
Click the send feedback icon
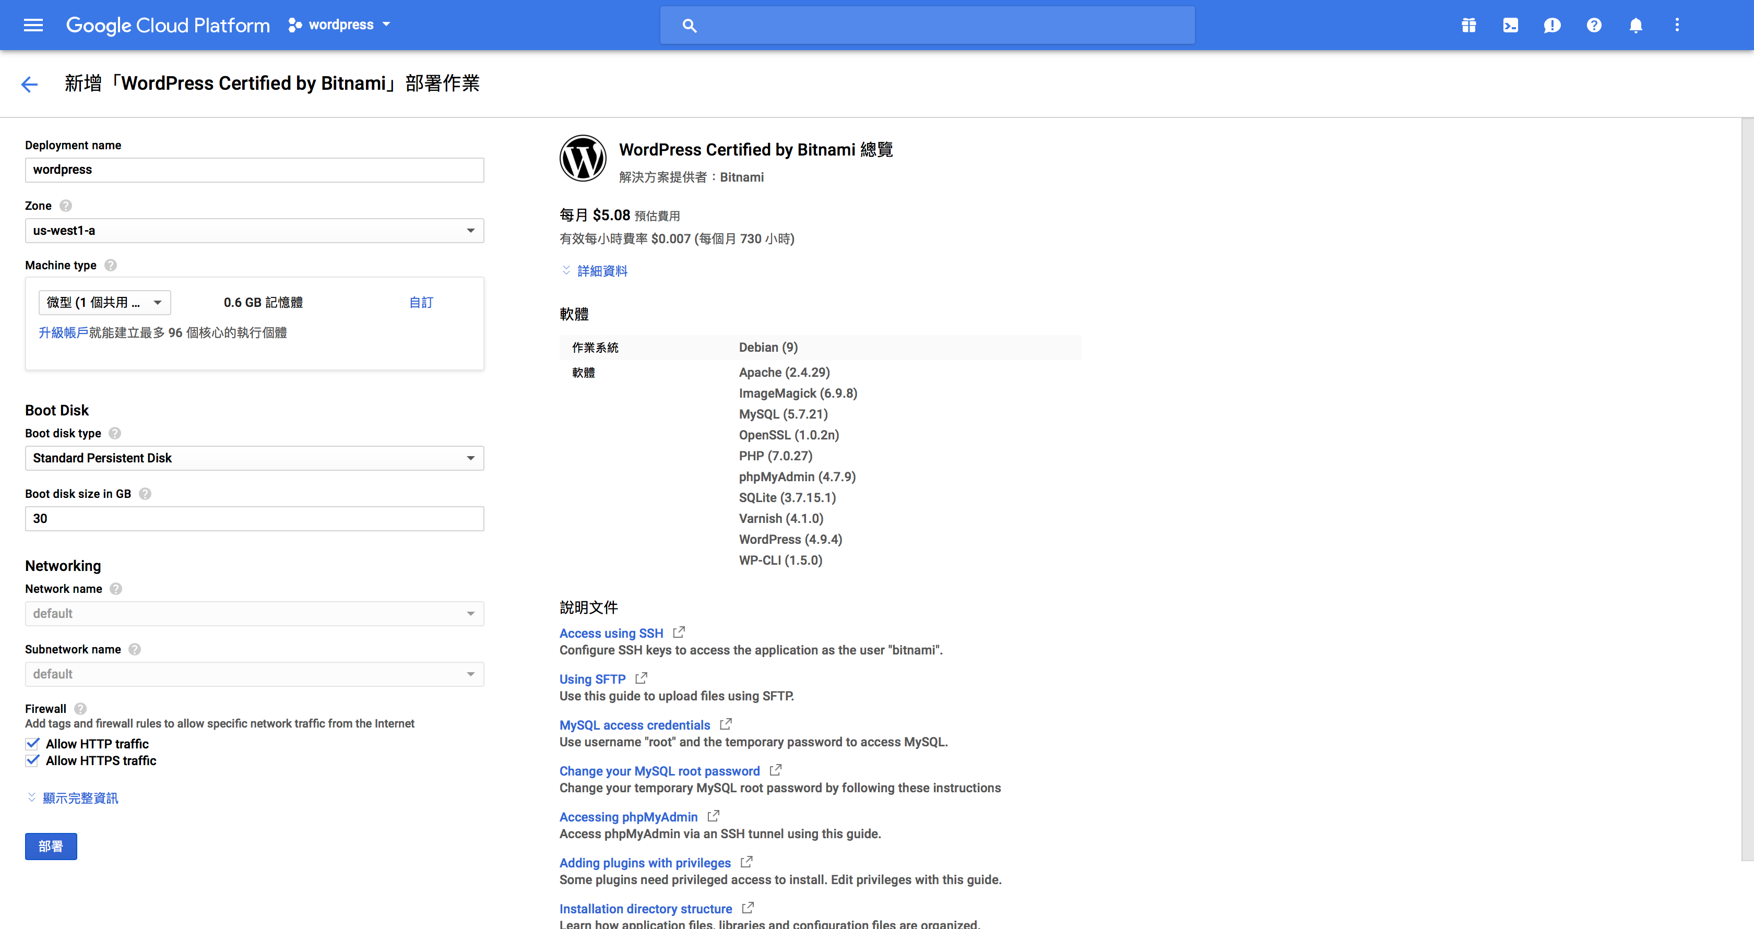(x=1552, y=25)
